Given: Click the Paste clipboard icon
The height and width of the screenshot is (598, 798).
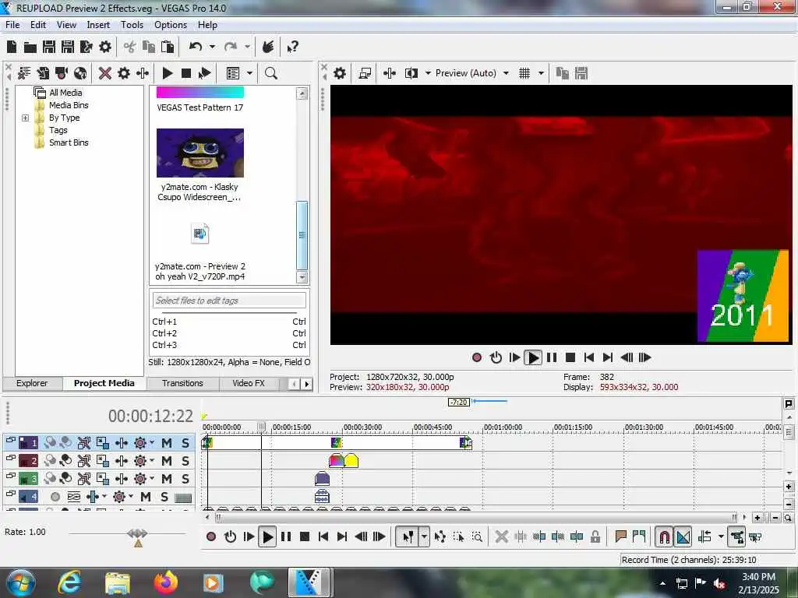Looking at the screenshot, I should point(168,47).
